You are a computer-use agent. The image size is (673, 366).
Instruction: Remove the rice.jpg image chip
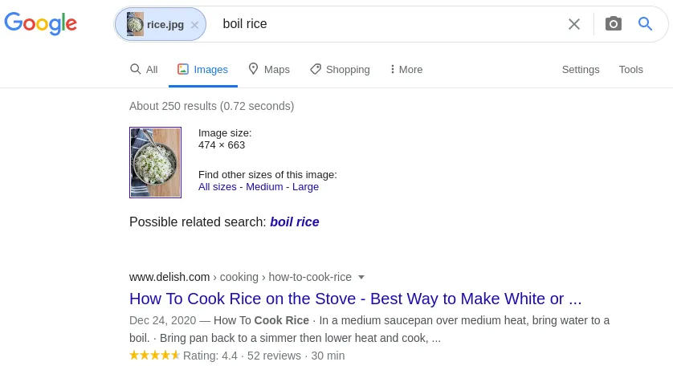click(194, 25)
